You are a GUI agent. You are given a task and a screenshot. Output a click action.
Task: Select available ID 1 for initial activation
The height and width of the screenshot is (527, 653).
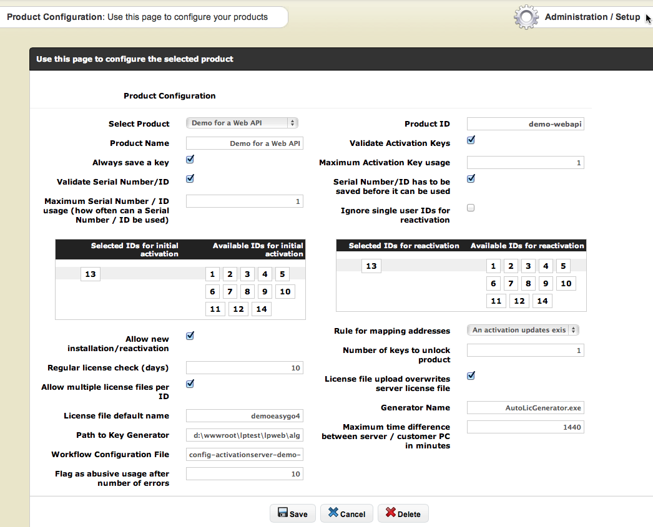[x=212, y=274]
